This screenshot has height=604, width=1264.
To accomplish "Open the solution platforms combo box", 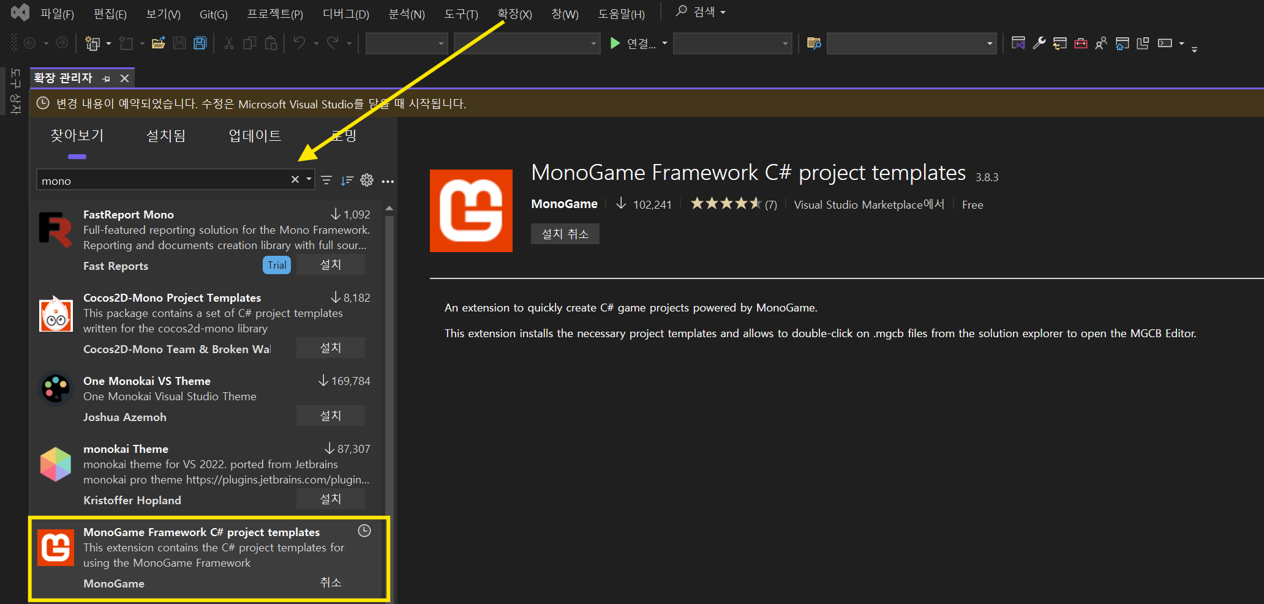I will pos(527,43).
